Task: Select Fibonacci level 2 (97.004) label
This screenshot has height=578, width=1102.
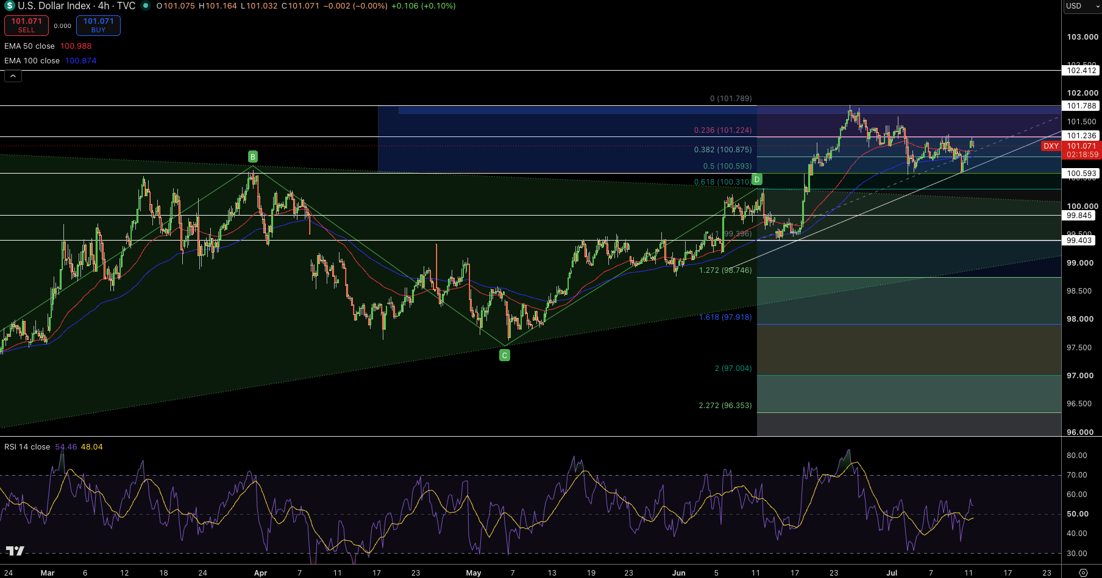Action: click(x=733, y=368)
